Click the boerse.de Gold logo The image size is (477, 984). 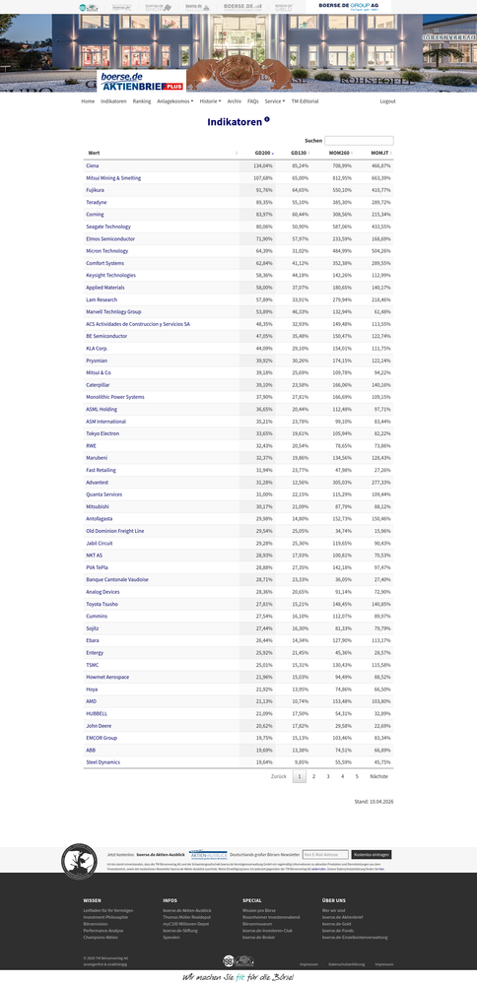tap(284, 7)
